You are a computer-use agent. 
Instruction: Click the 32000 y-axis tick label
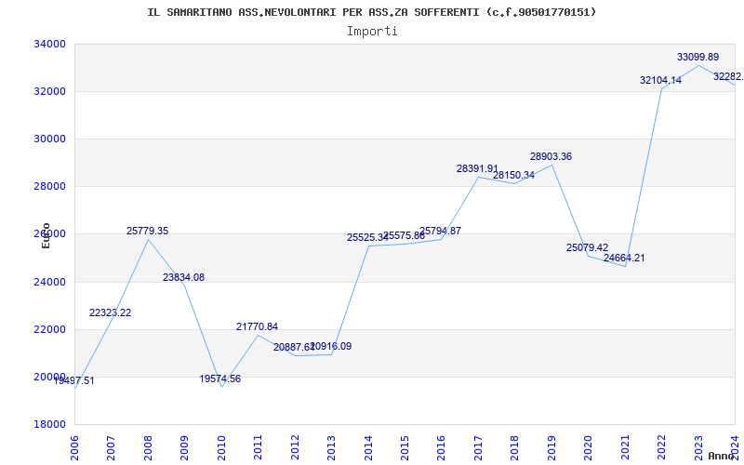tap(49, 91)
